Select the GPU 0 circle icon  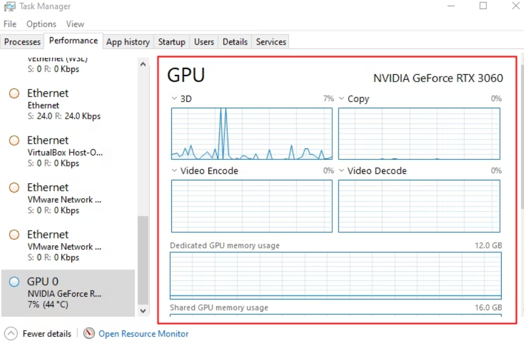tap(14, 282)
